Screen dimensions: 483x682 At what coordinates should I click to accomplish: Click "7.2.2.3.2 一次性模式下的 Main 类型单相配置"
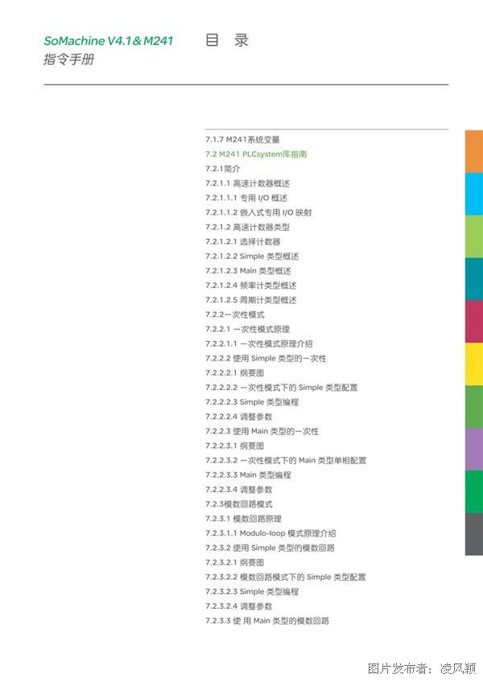tap(286, 460)
